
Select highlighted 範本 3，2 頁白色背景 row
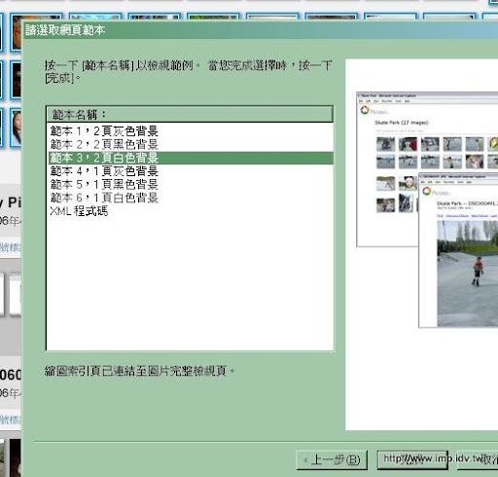pyautogui.click(x=191, y=158)
